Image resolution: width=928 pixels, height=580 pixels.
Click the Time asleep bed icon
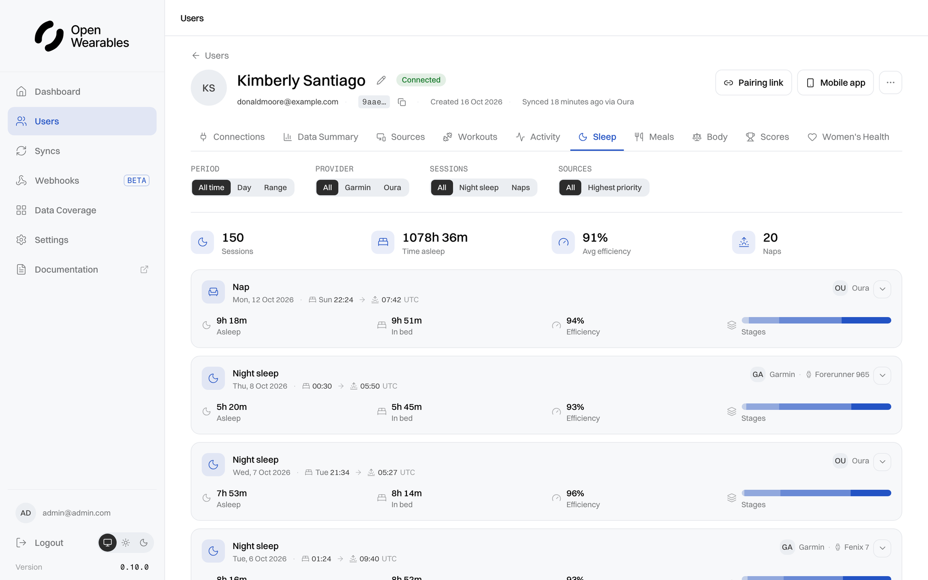point(383,242)
